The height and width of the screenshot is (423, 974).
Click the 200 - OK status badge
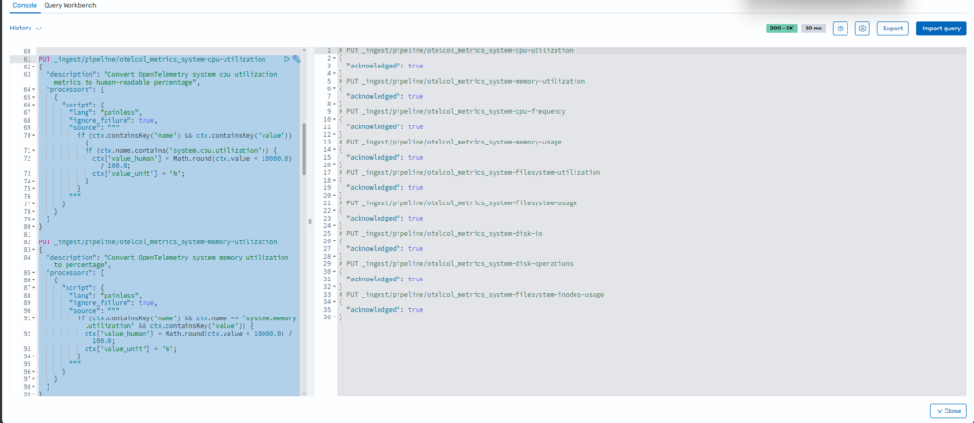782,29
